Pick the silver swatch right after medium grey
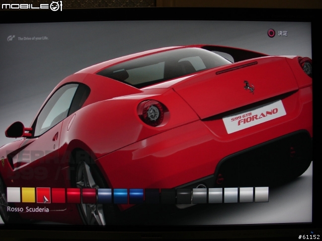The height and width of the screenshot is (241, 322). pos(215,195)
